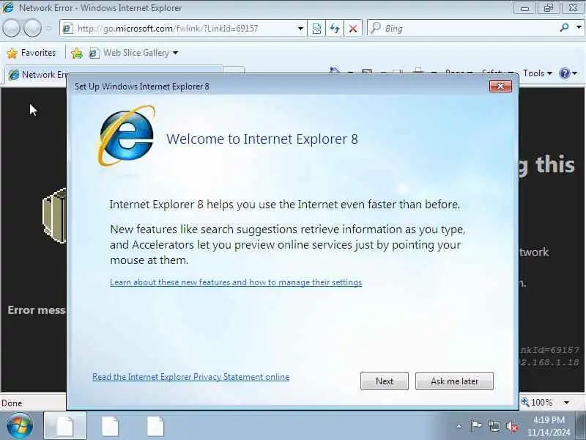586x440 pixels.
Task: Open Learn about these new features link
Action: (x=236, y=282)
